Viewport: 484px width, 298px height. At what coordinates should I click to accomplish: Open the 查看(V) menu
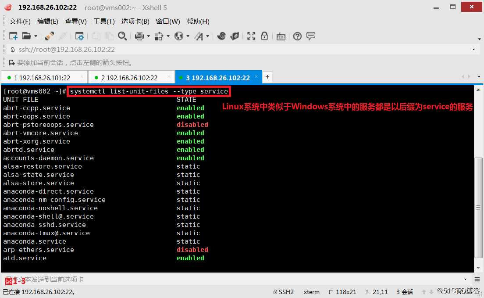[x=75, y=22]
